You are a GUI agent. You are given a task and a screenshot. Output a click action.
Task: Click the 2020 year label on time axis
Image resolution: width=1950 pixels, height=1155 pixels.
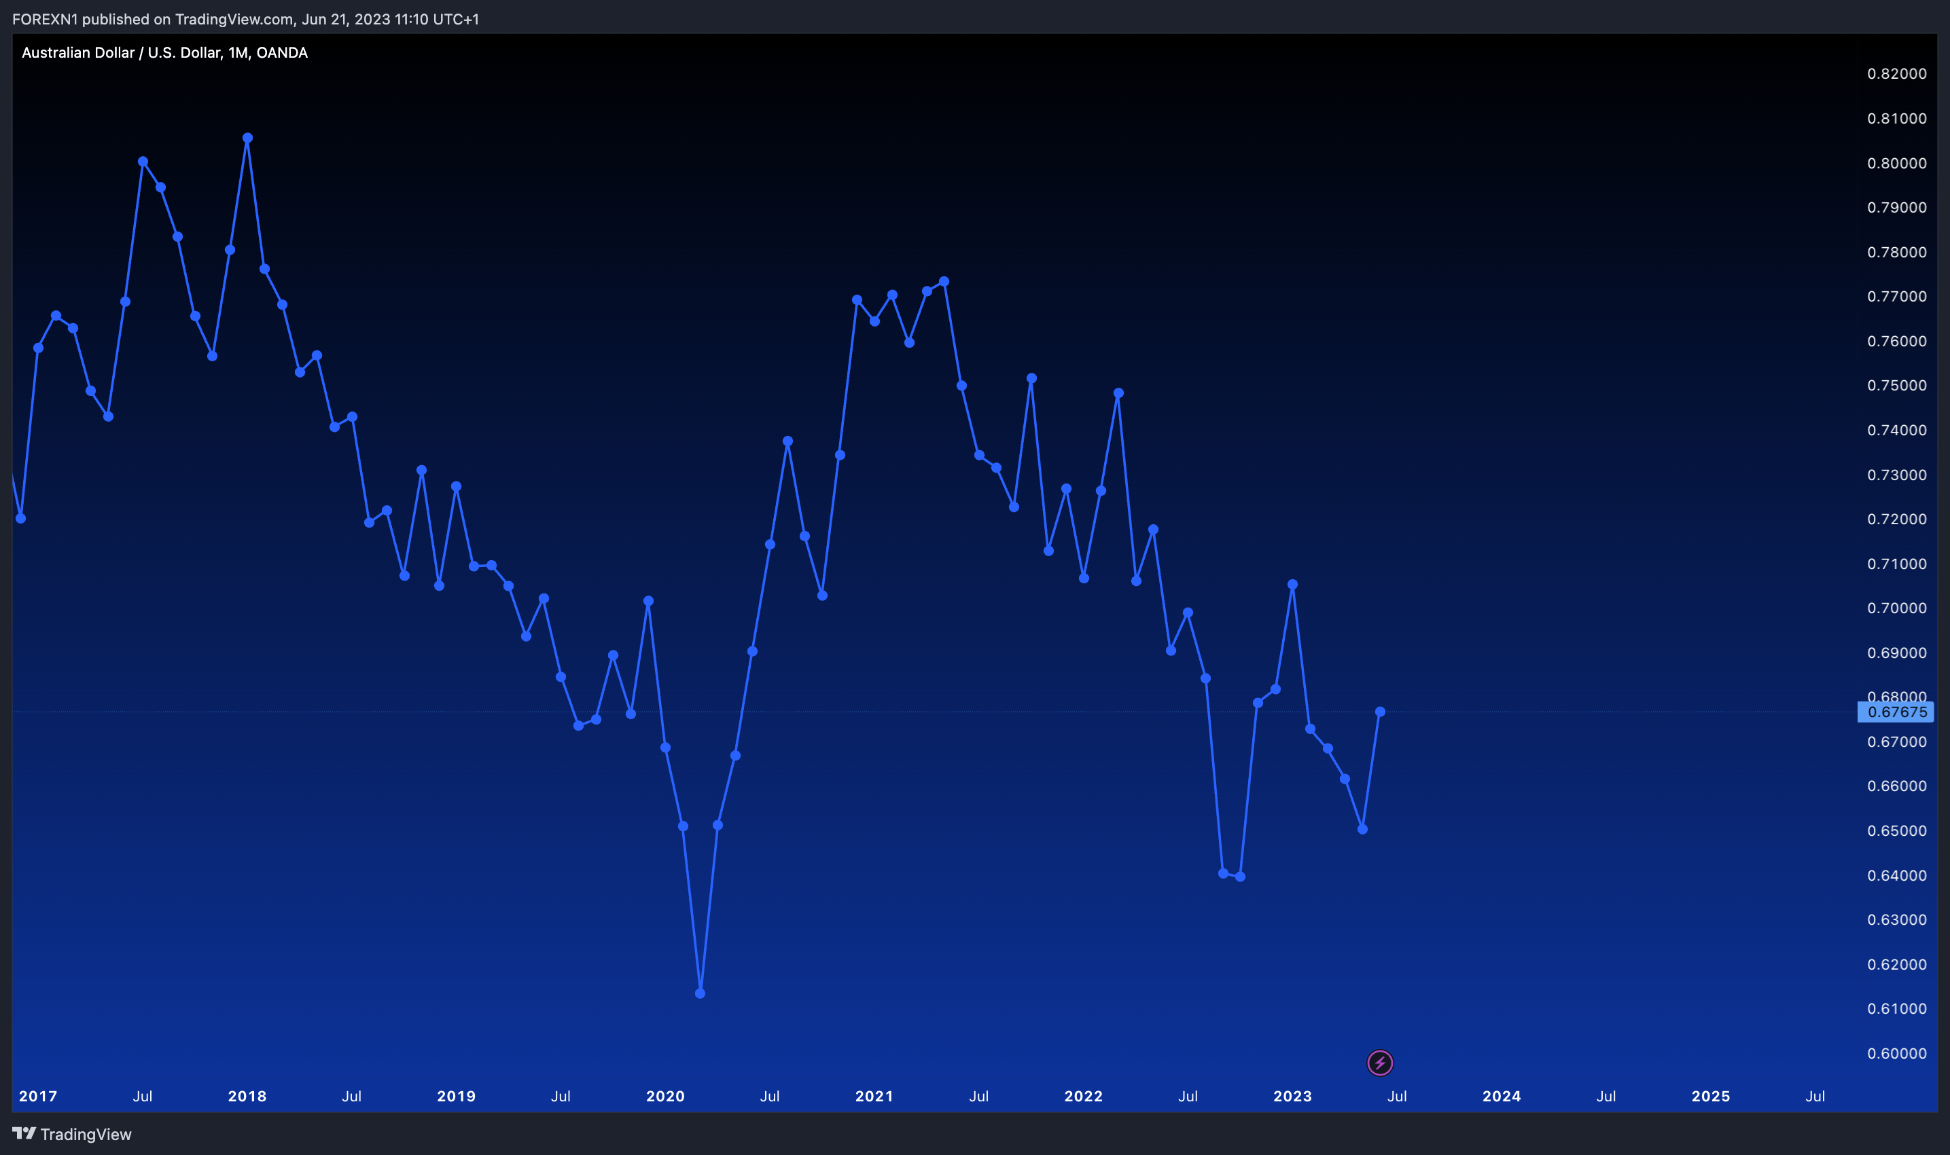[x=665, y=1096]
